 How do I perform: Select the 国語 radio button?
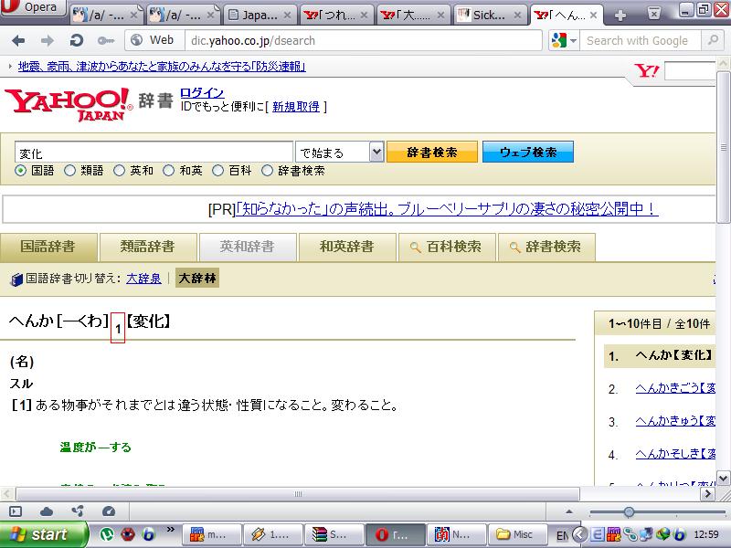pyautogui.click(x=20, y=171)
